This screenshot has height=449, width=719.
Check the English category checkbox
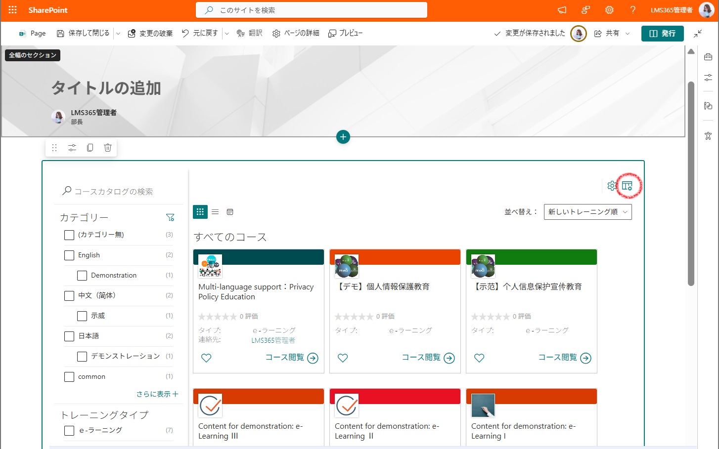(69, 255)
